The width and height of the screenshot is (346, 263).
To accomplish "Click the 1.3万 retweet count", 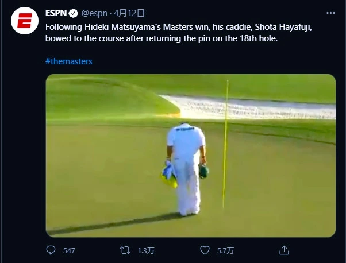I will pyautogui.click(x=146, y=251).
